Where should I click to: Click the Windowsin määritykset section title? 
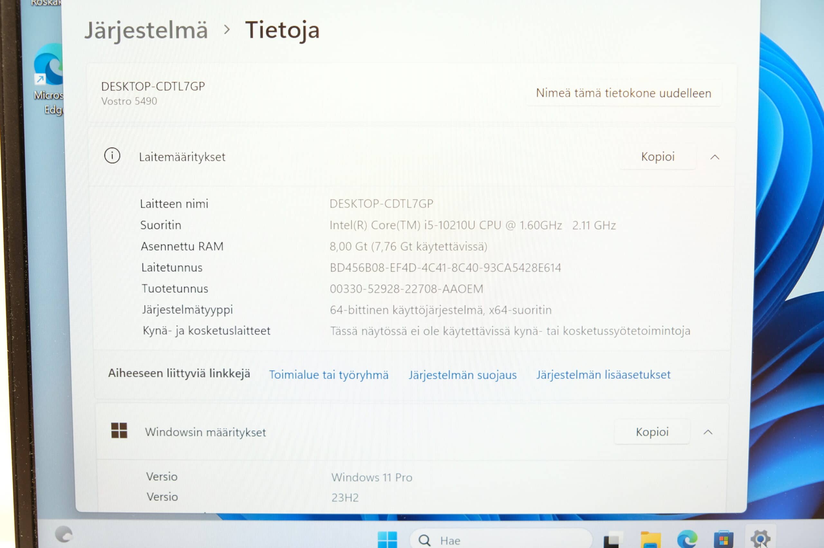(x=205, y=432)
